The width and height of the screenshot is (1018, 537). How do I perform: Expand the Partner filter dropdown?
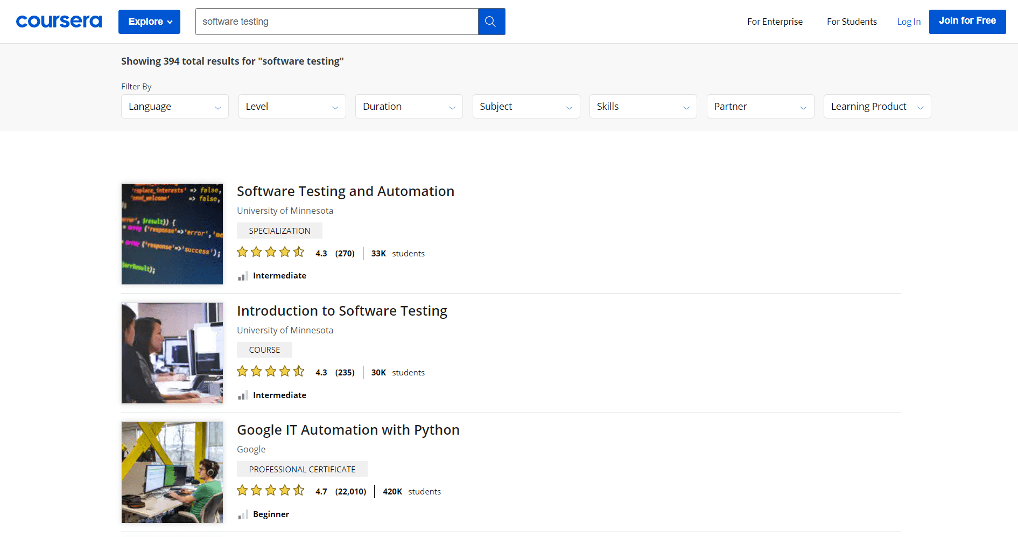tap(760, 107)
